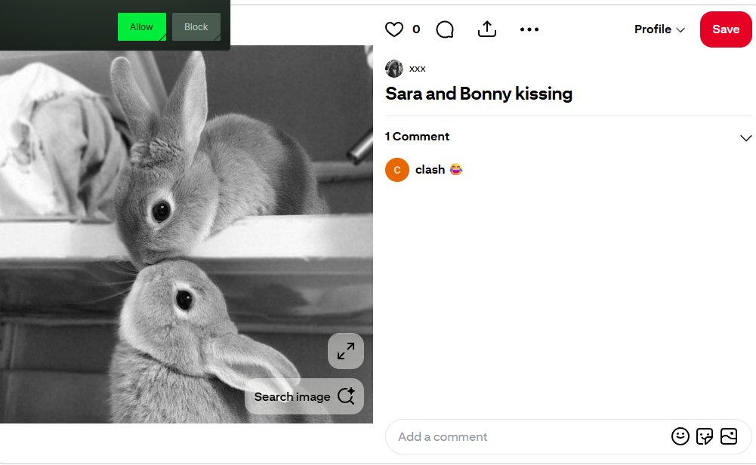Select the pin title Sara and Bonny kissing
756x465 pixels.
[479, 94]
